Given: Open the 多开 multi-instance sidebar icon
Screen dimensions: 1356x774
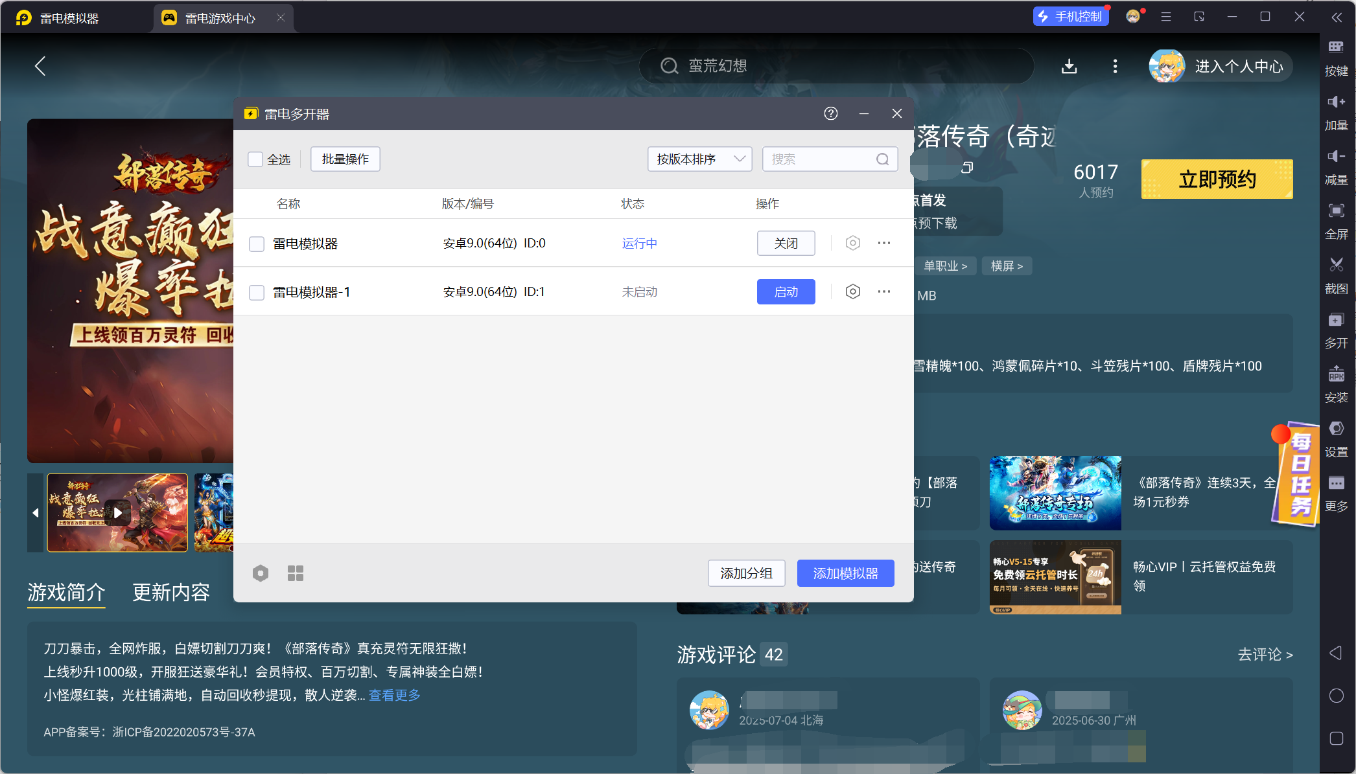Looking at the screenshot, I should coord(1336,320).
